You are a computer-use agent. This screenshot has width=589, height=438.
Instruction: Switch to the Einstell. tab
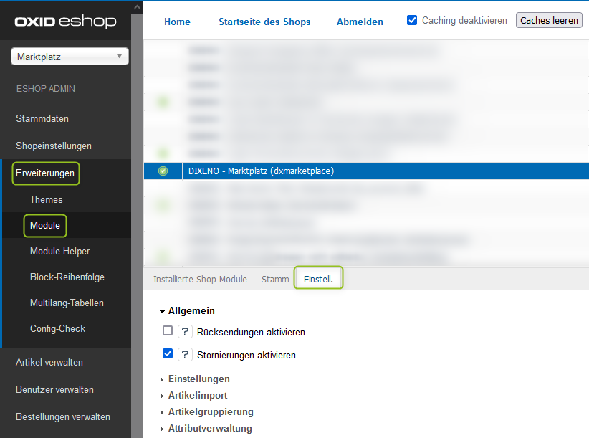tap(319, 279)
